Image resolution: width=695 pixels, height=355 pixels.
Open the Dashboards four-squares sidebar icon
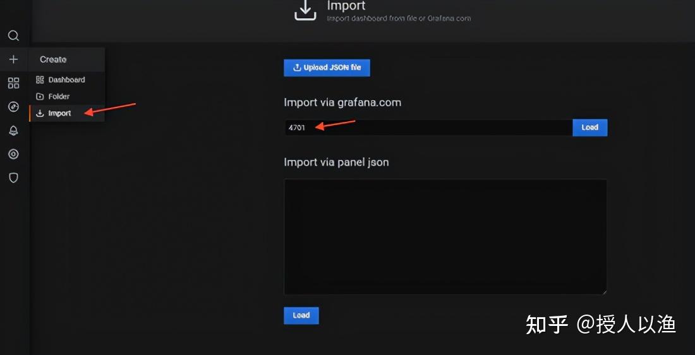tap(14, 83)
